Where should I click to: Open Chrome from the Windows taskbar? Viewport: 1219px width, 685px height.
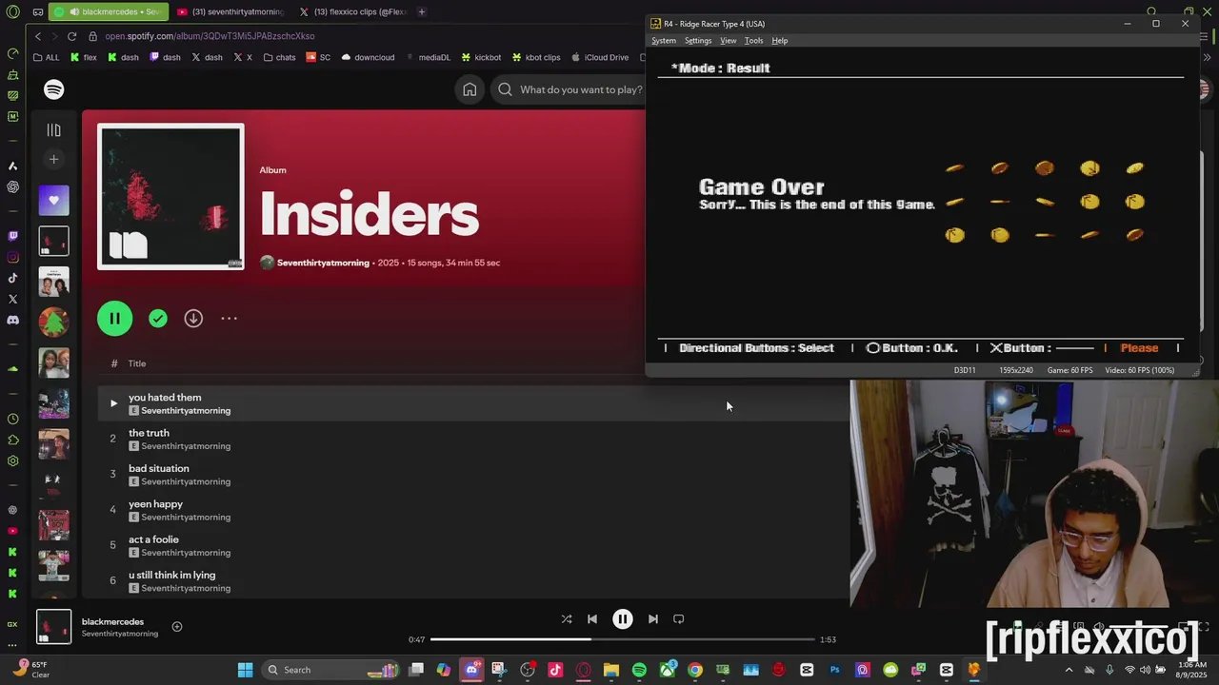point(695,670)
